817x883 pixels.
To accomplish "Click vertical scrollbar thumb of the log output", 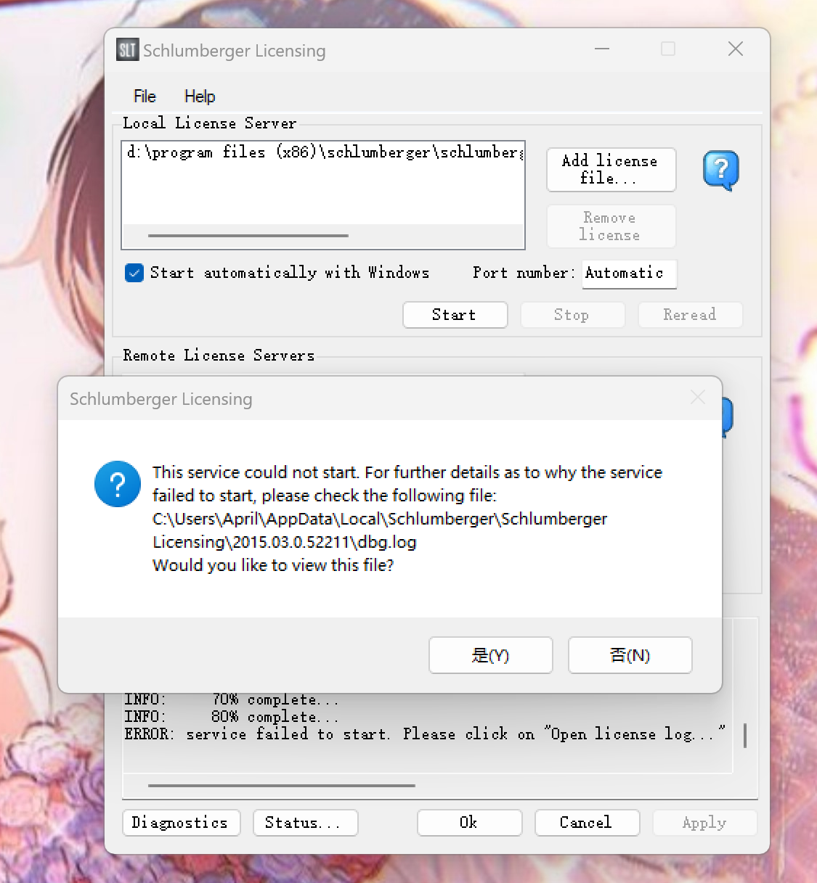I will click(745, 735).
